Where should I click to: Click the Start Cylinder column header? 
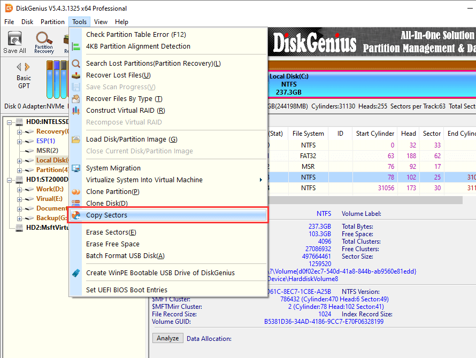(375, 134)
